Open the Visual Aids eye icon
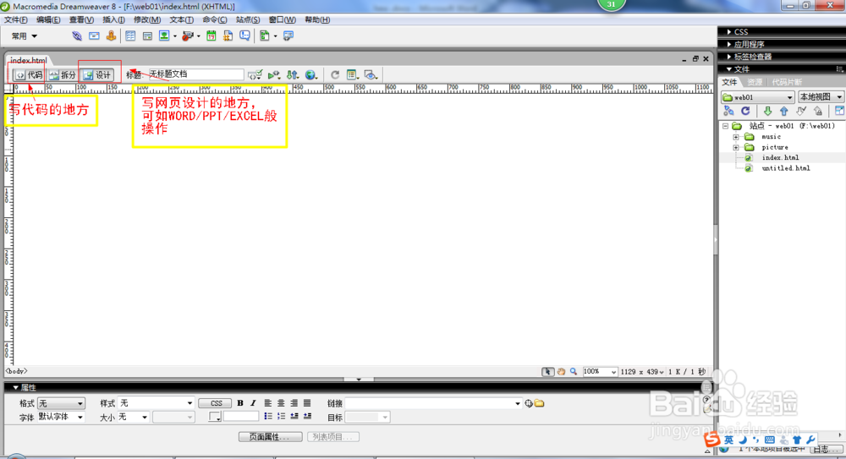The height and width of the screenshot is (459, 846). [371, 75]
